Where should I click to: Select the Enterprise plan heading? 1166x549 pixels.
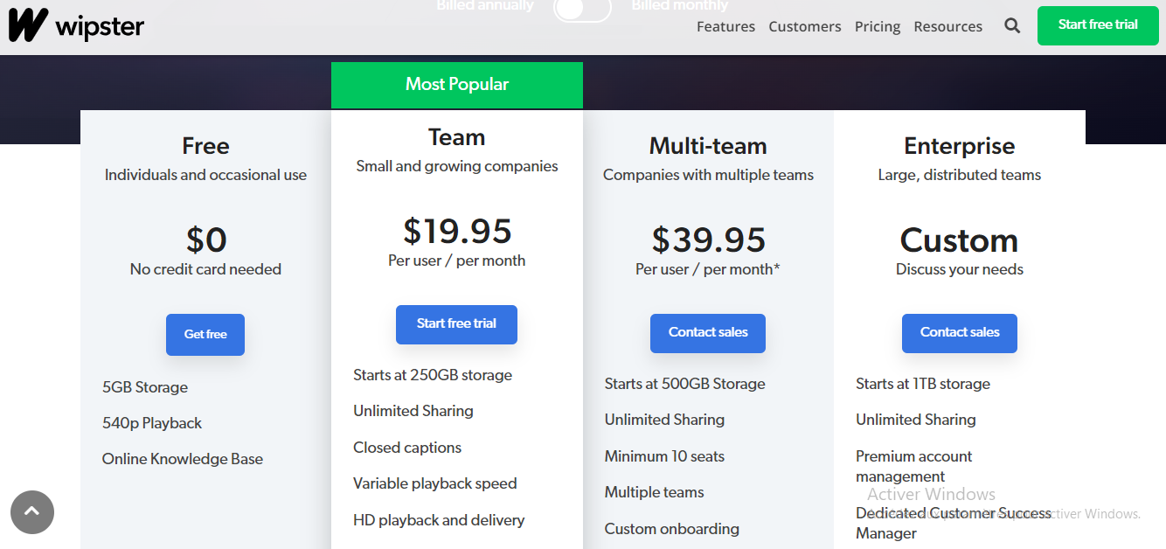point(960,146)
